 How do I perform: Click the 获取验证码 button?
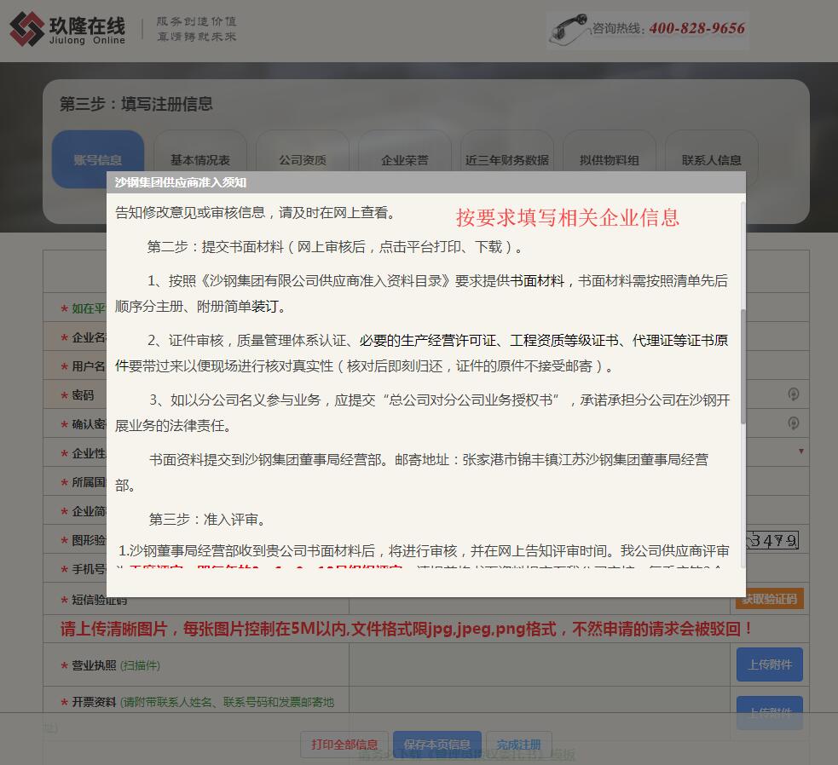(x=769, y=599)
